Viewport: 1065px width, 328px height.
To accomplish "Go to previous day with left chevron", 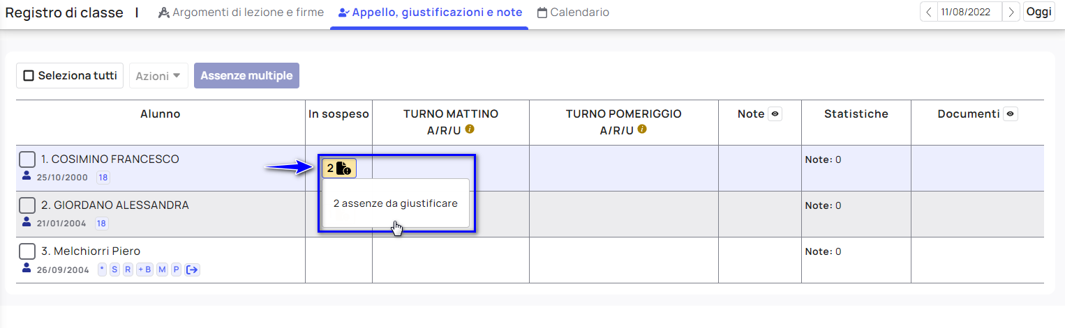I will pyautogui.click(x=928, y=13).
